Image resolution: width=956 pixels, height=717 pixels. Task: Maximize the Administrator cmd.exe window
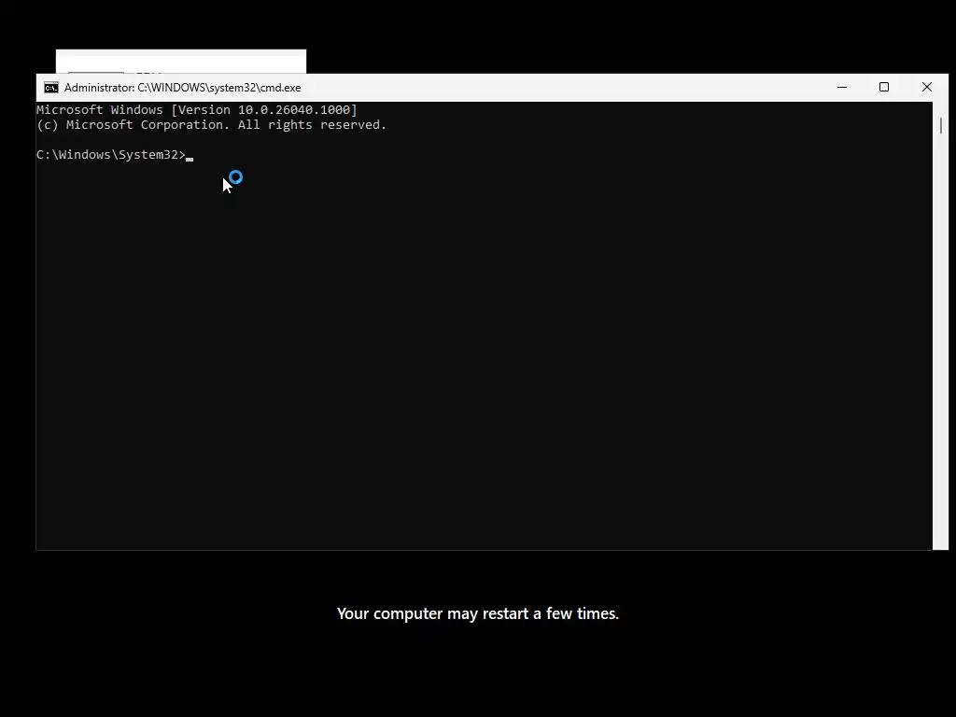(x=884, y=87)
